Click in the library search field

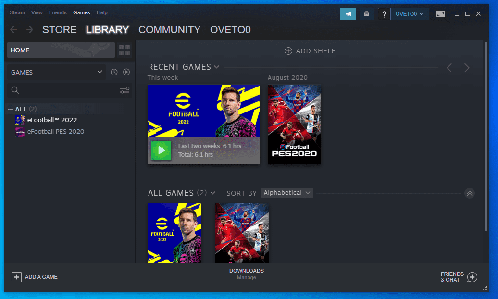click(69, 90)
